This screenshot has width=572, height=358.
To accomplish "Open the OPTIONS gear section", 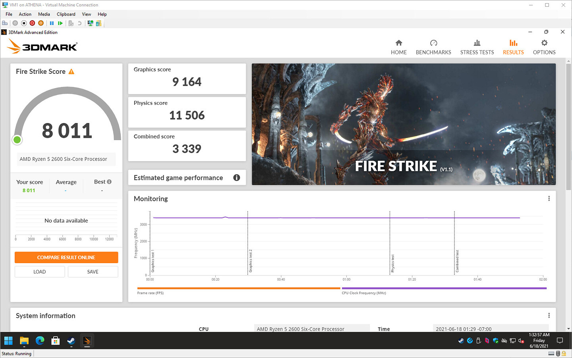I will (544, 47).
